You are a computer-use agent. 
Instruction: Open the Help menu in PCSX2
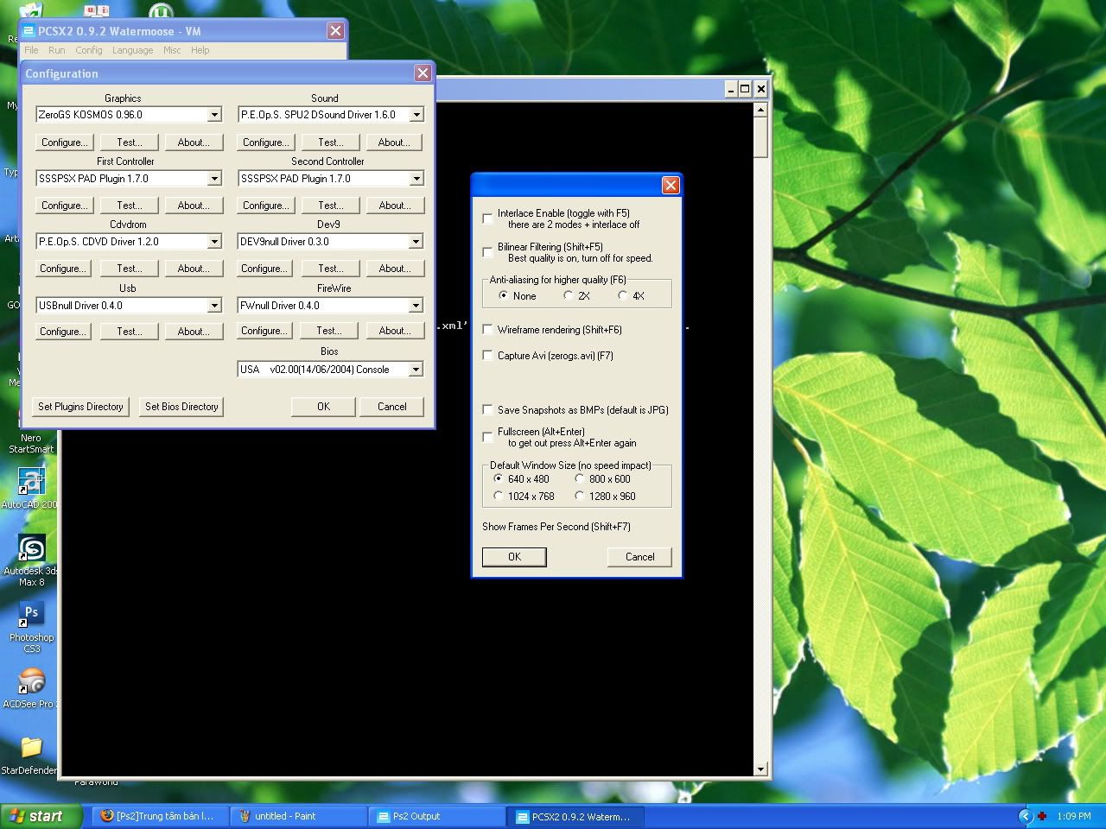[x=200, y=50]
